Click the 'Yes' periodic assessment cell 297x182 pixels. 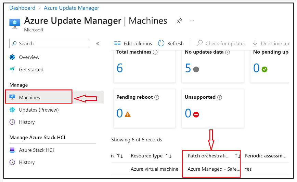point(248,169)
